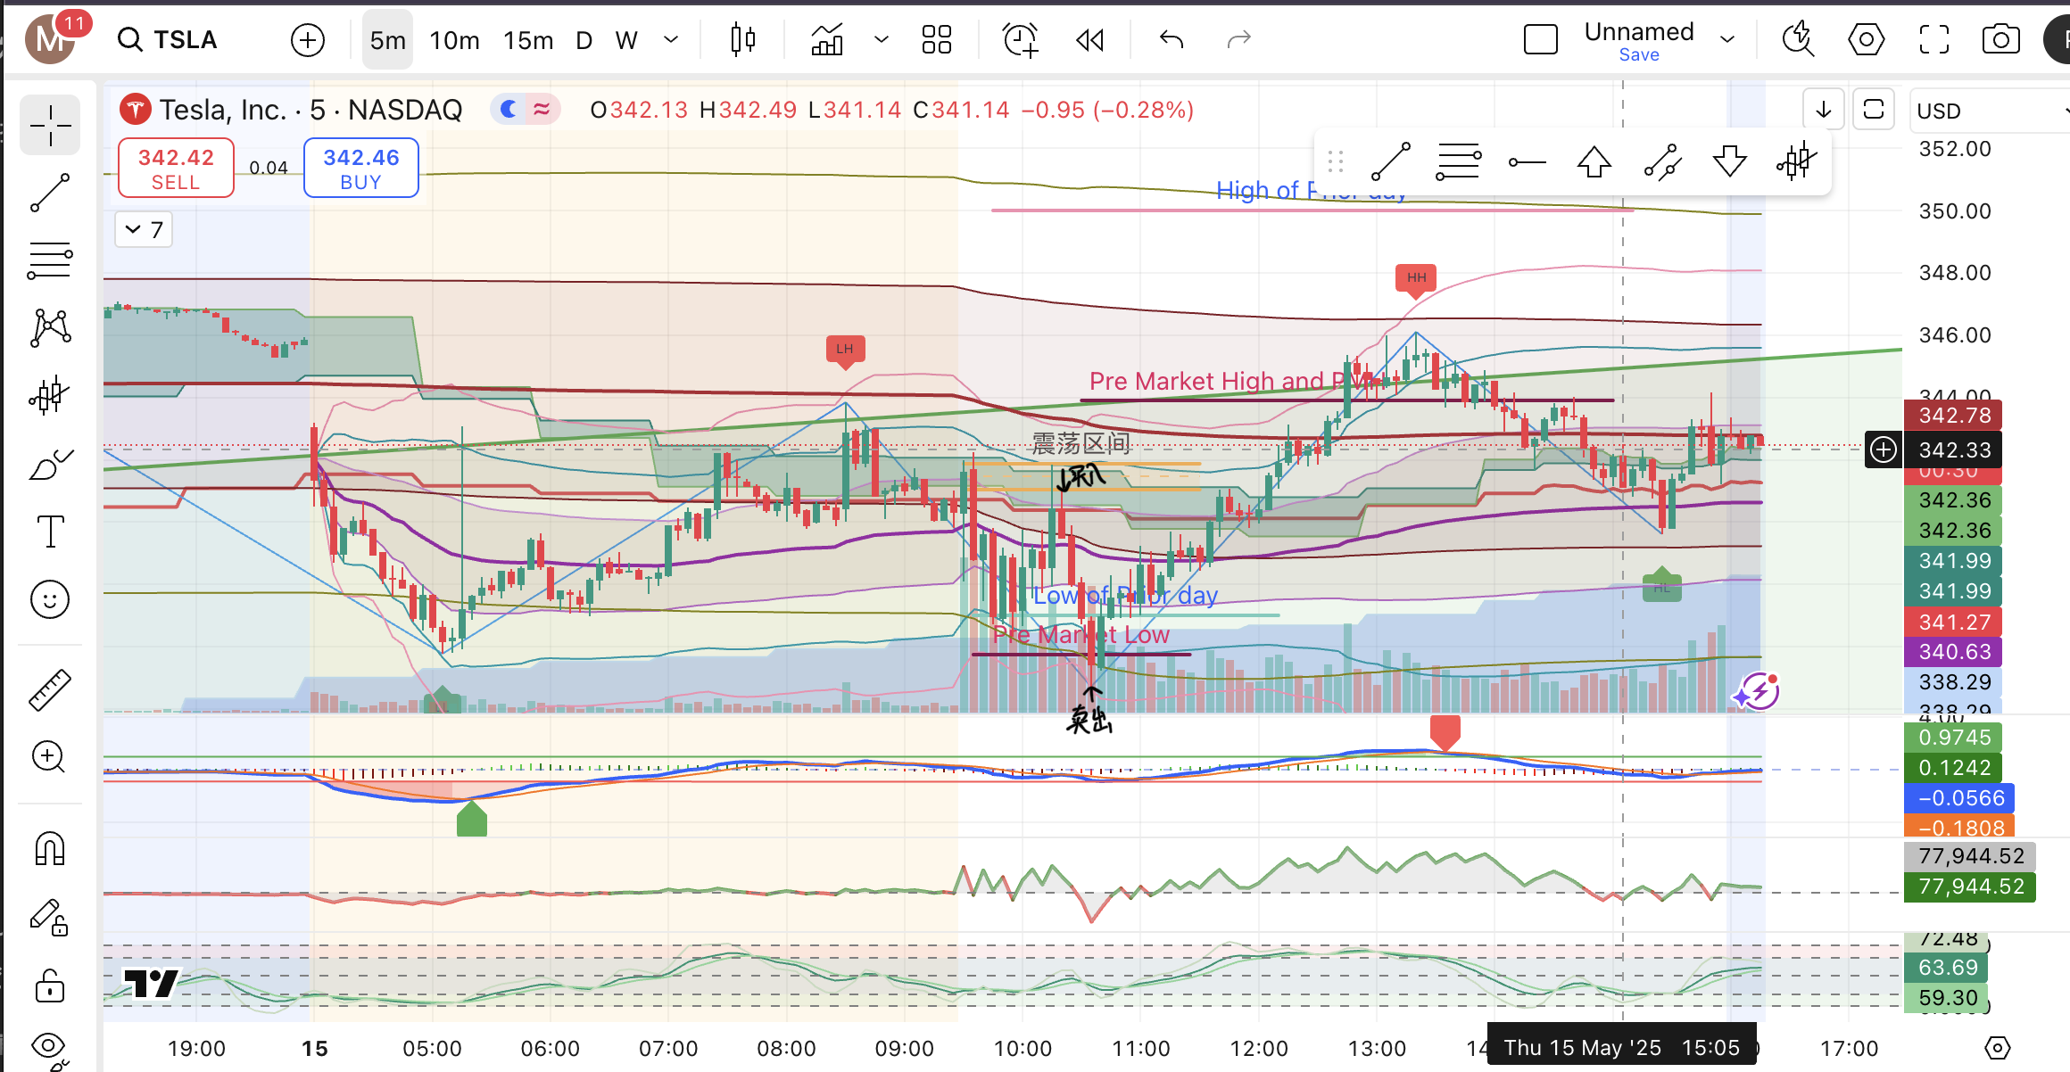
Task: Pick horizontal ray in floating toolbar
Action: (x=1527, y=162)
